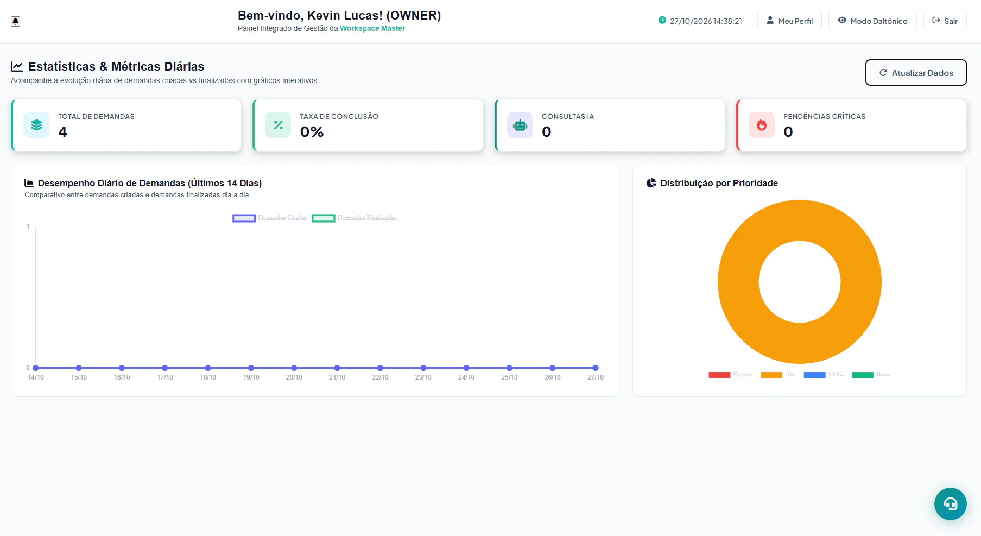Select the 14/10 data point on the chart
Viewport: 981px width, 536px height.
pos(36,368)
